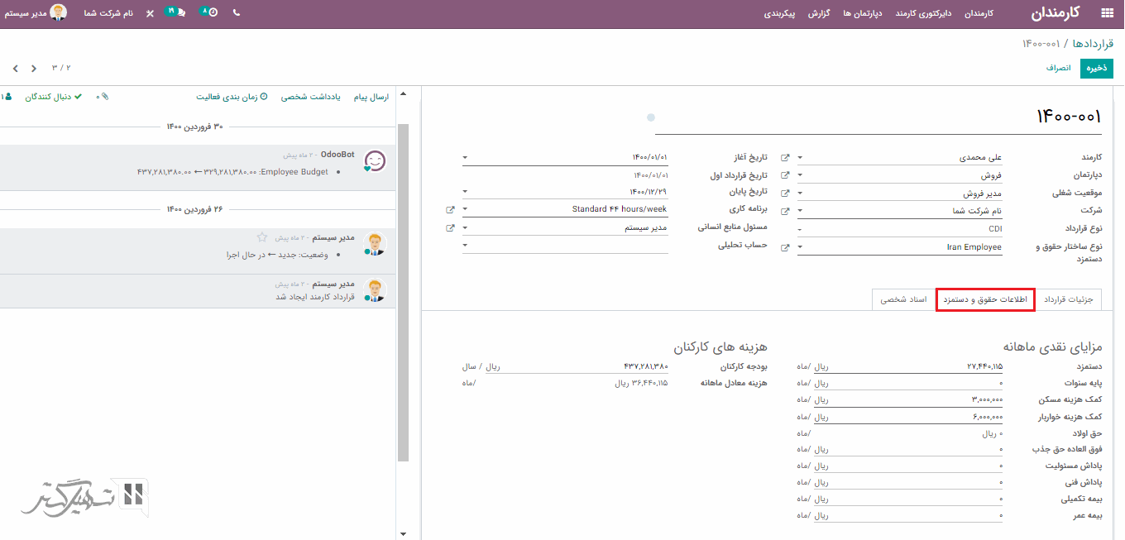Screen dimensions: 1125x540
Task: Open the پیکربندی menu
Action: pyautogui.click(x=778, y=13)
